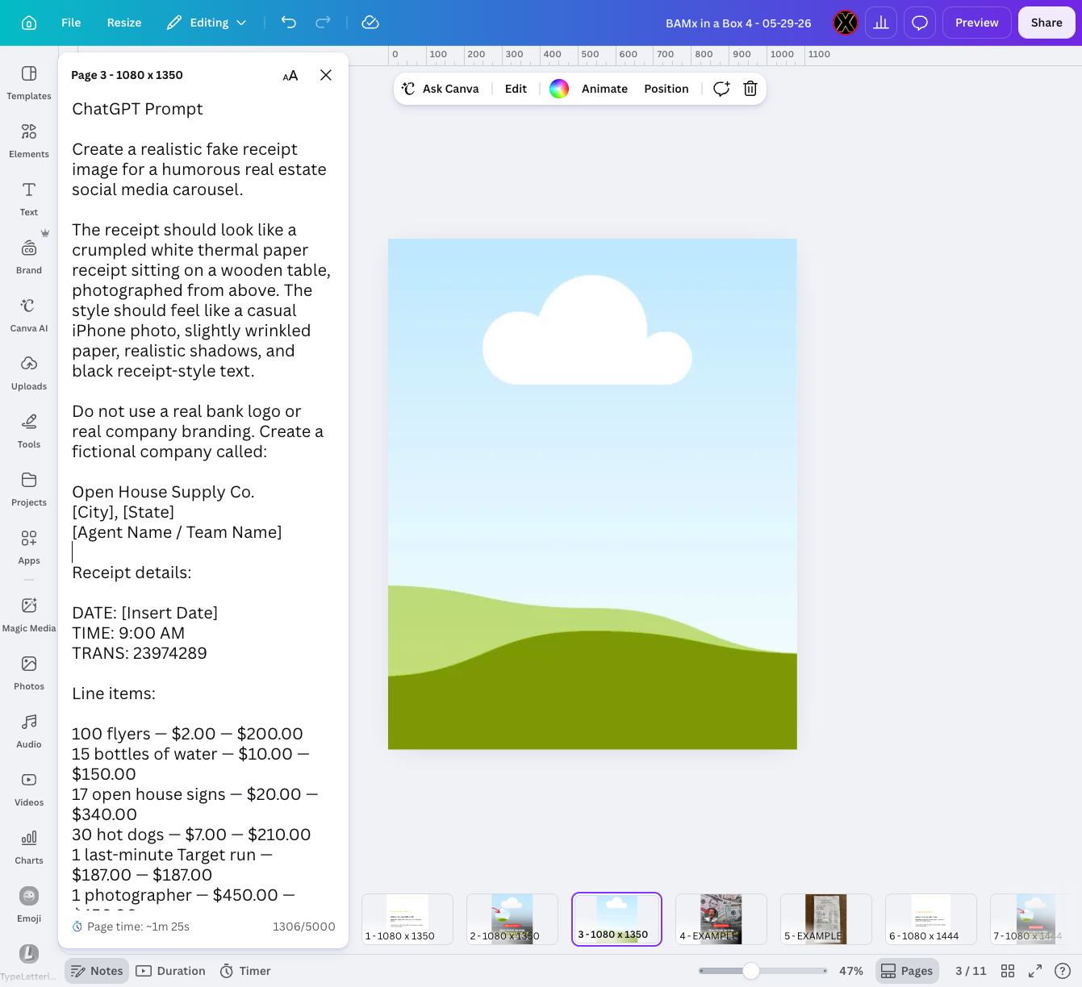Open the Emoji app

pos(29,906)
